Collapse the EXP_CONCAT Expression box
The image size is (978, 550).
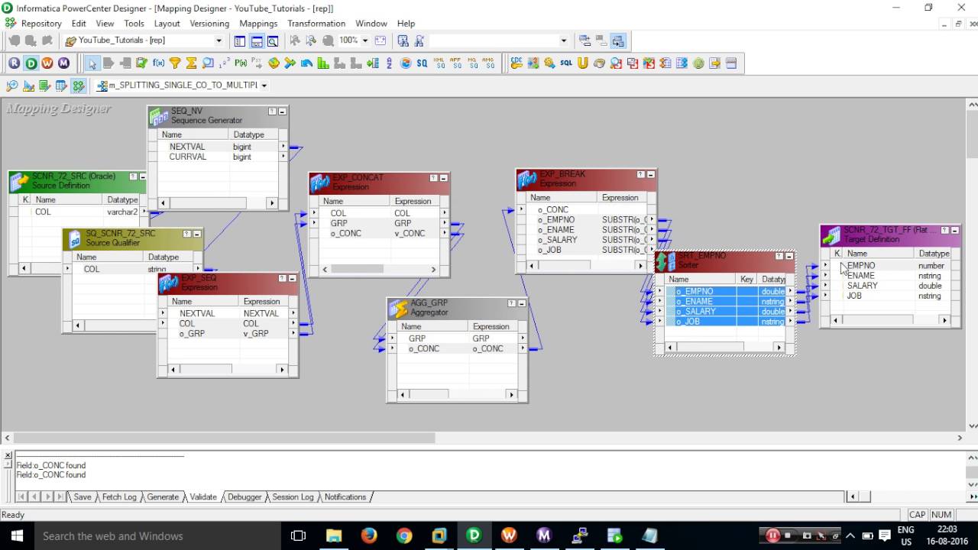coord(443,178)
